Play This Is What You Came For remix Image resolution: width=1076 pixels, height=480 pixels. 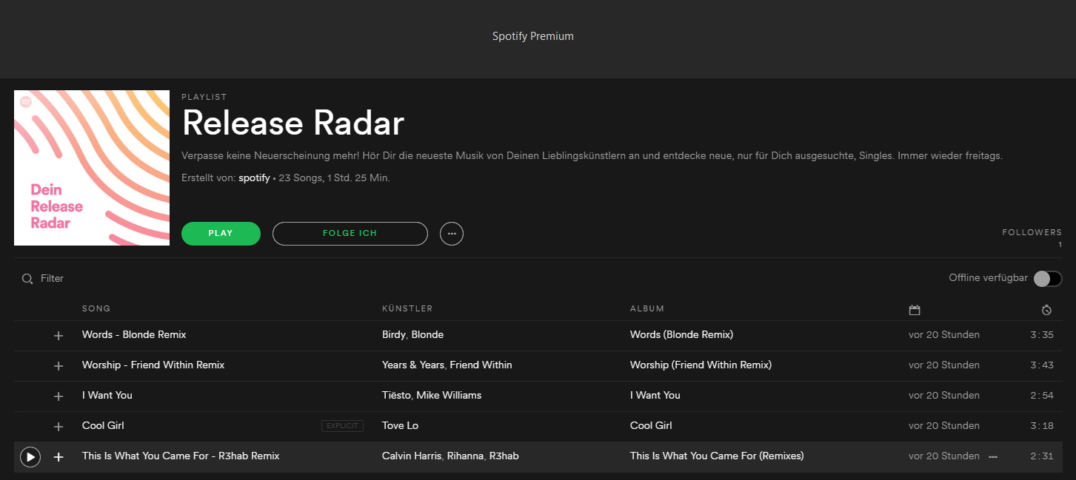coord(30,457)
